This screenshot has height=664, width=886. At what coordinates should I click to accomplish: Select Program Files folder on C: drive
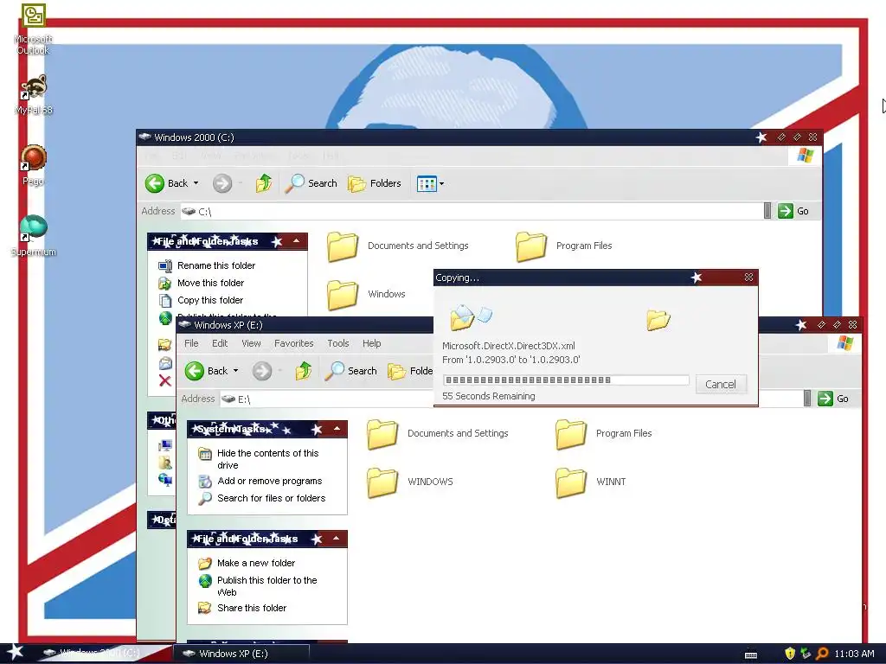[x=564, y=246]
